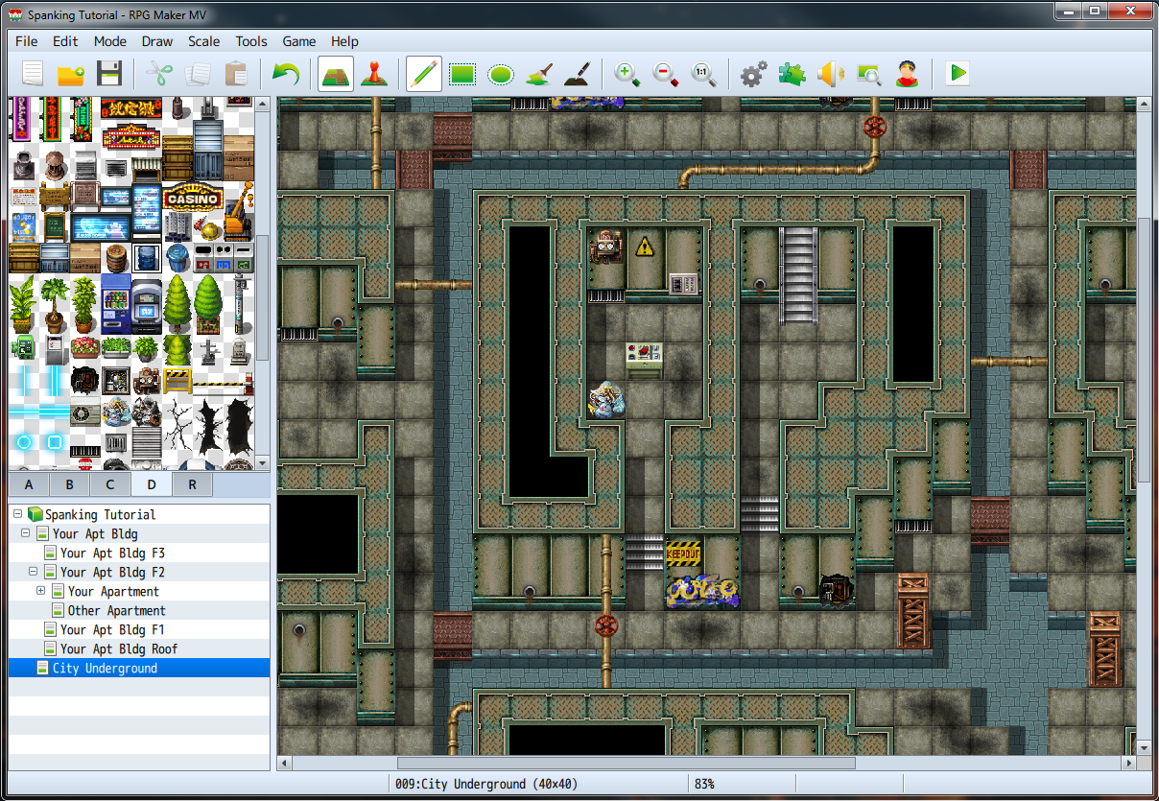Undo with the green arrow icon
Screen dimensions: 1159x801
click(285, 75)
